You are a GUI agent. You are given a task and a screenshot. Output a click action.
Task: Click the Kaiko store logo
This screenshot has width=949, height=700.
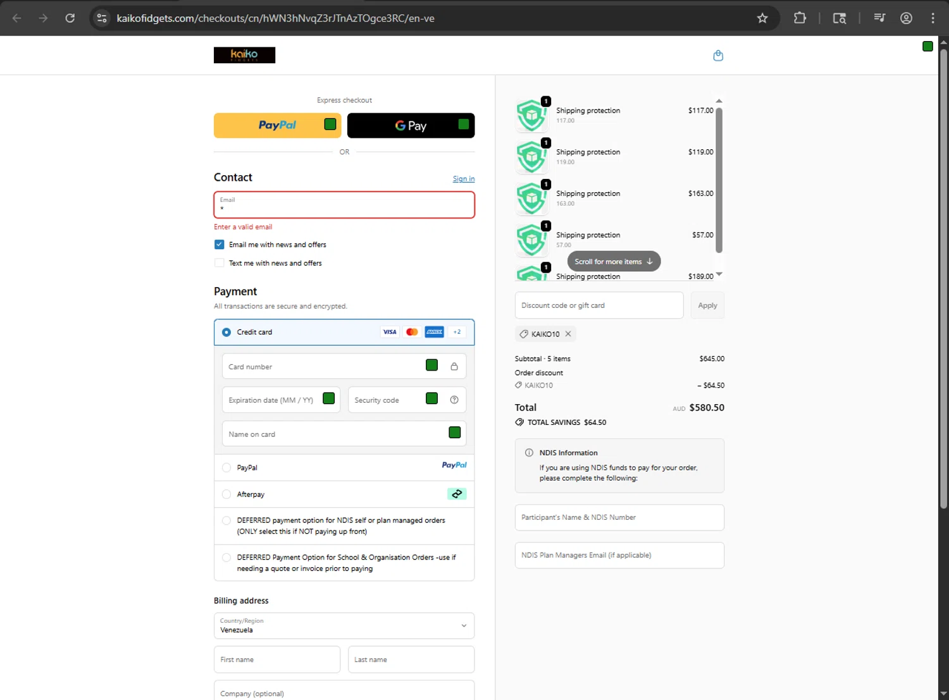[x=244, y=55]
